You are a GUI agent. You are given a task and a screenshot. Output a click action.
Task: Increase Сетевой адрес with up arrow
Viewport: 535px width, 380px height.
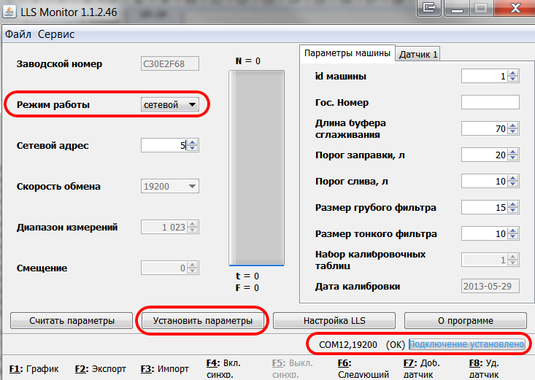tap(193, 142)
